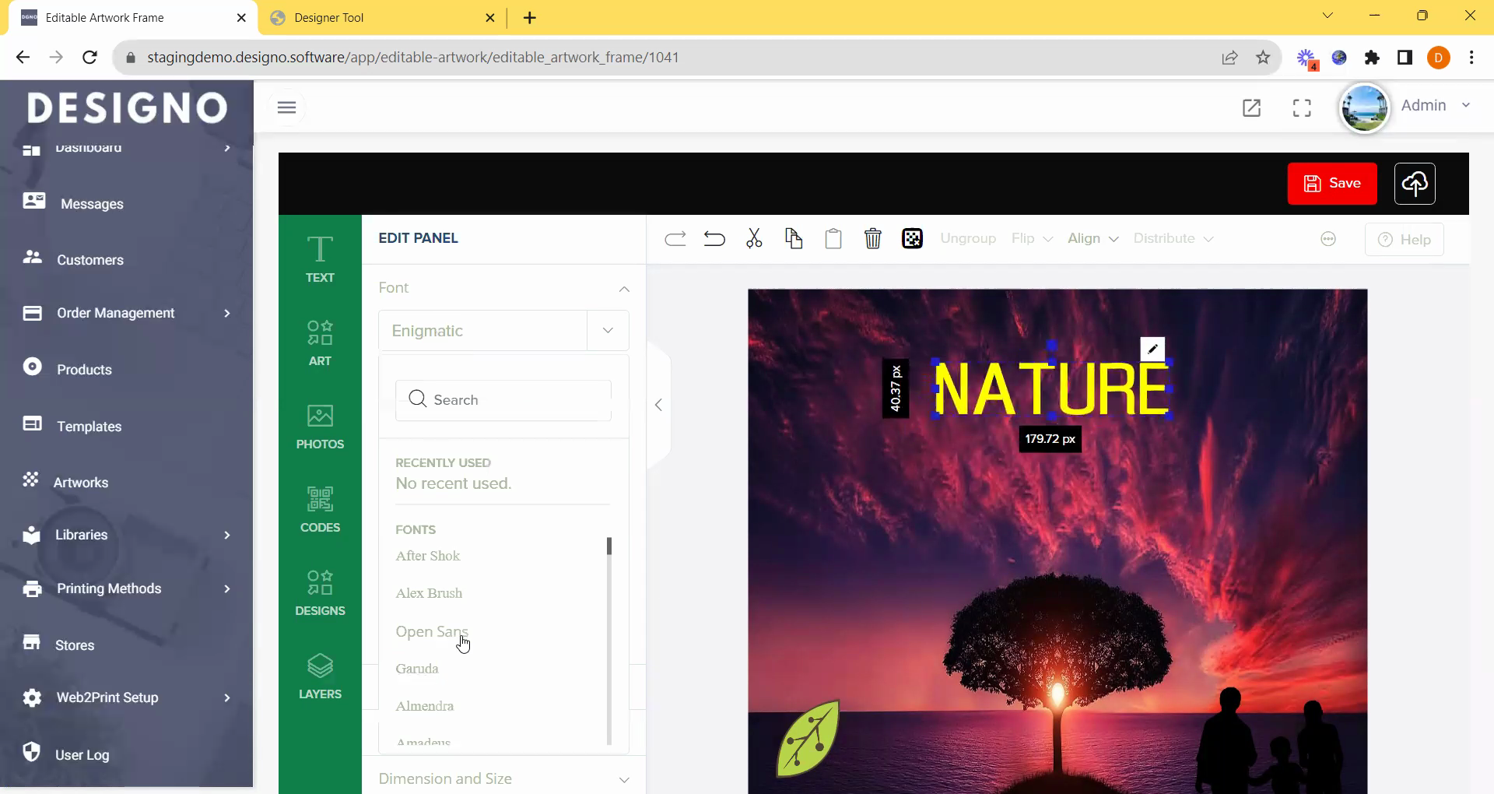Collapse the edit panel with arrow

tap(658, 405)
